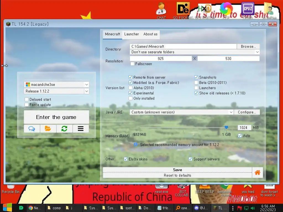Open the CPU-Z CPUID desktop icon
Screen dimensions: 283x212
pos(248,10)
